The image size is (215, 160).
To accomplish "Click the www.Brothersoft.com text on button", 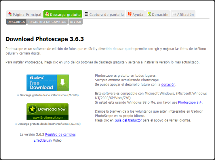I will coord(48,118).
